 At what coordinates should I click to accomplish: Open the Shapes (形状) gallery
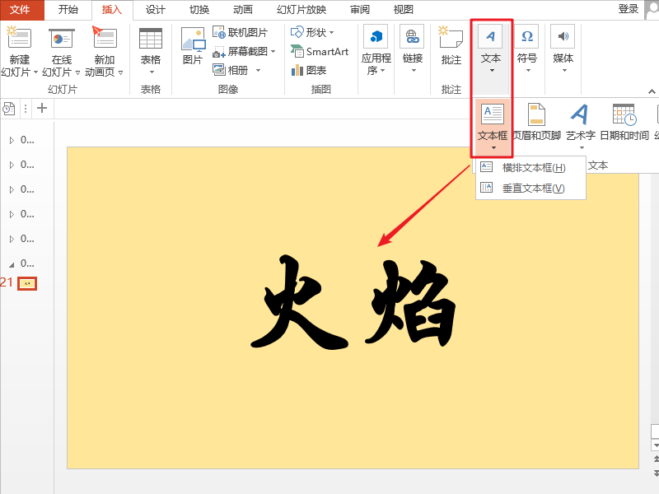pos(309,32)
